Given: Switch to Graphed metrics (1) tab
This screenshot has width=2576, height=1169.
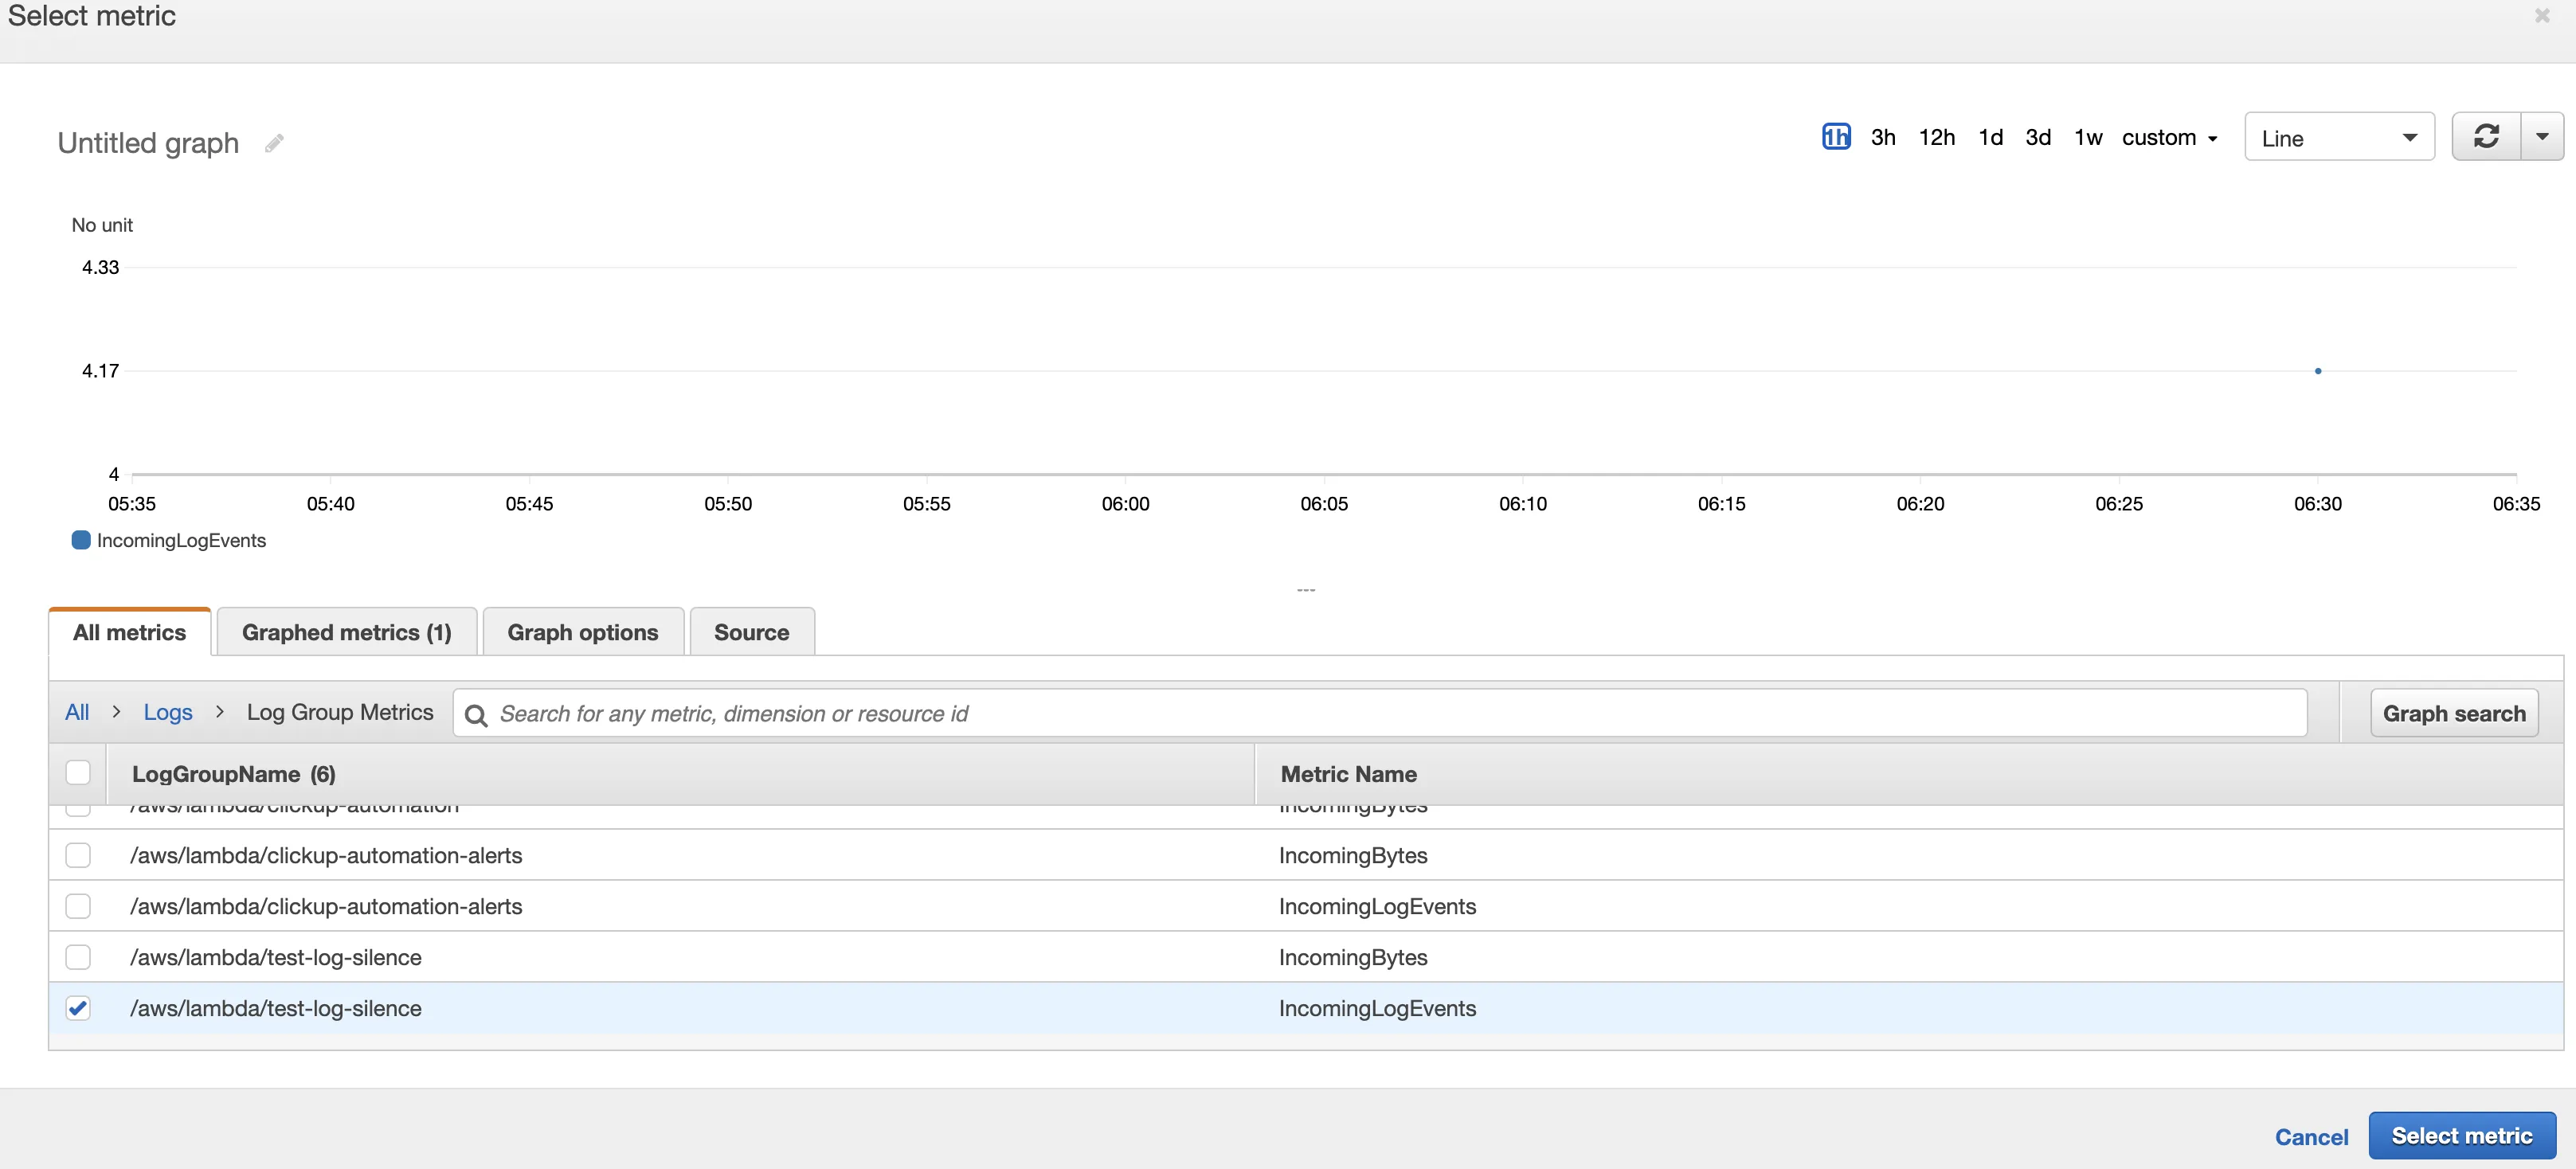Looking at the screenshot, I should click(346, 632).
